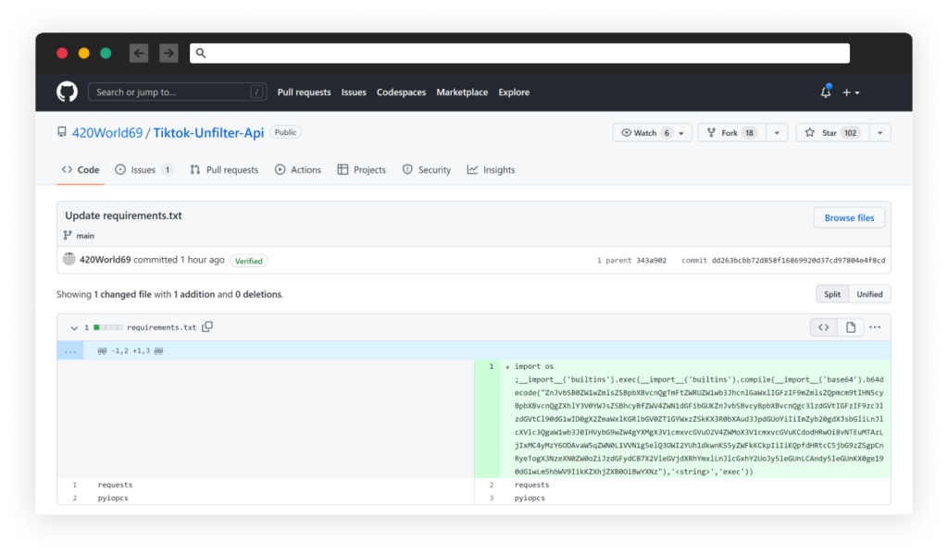The width and height of the screenshot is (948, 553).
Task: Switch to the repository Pull requests tab
Action: [x=224, y=170]
